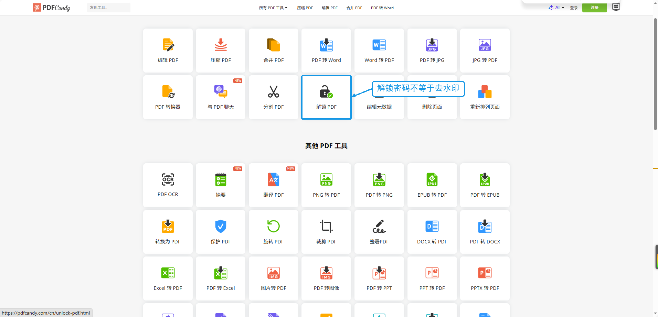
Task: Open the 保护 PDF shield icon
Action: (x=221, y=226)
